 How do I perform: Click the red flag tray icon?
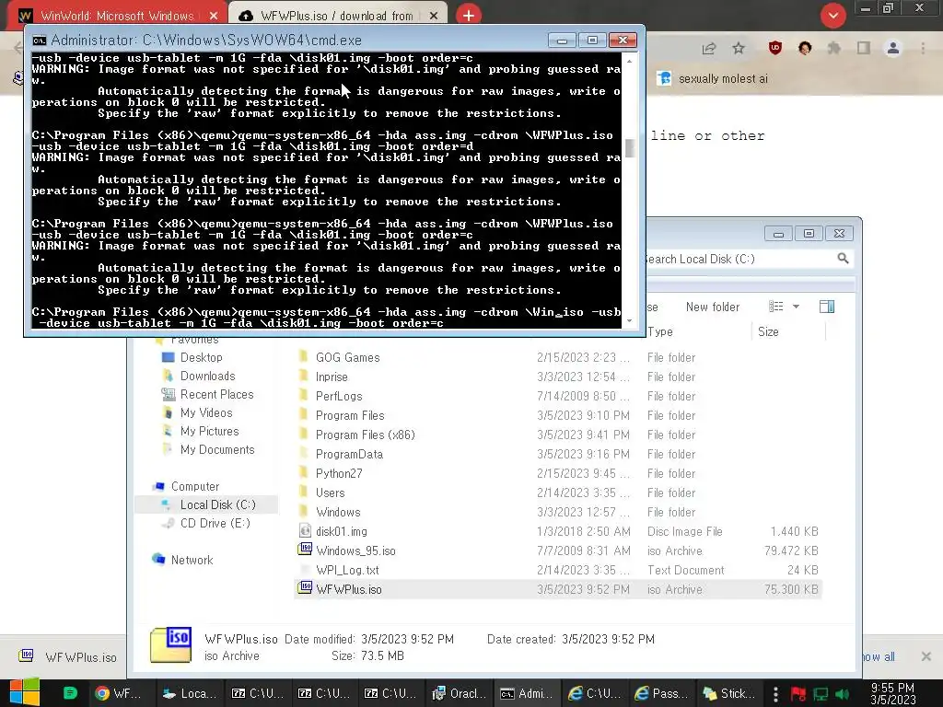point(798,694)
